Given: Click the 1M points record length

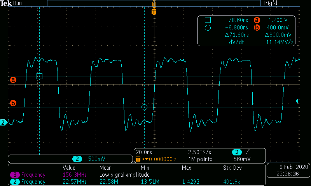Looking at the screenshot, I should (200, 159).
